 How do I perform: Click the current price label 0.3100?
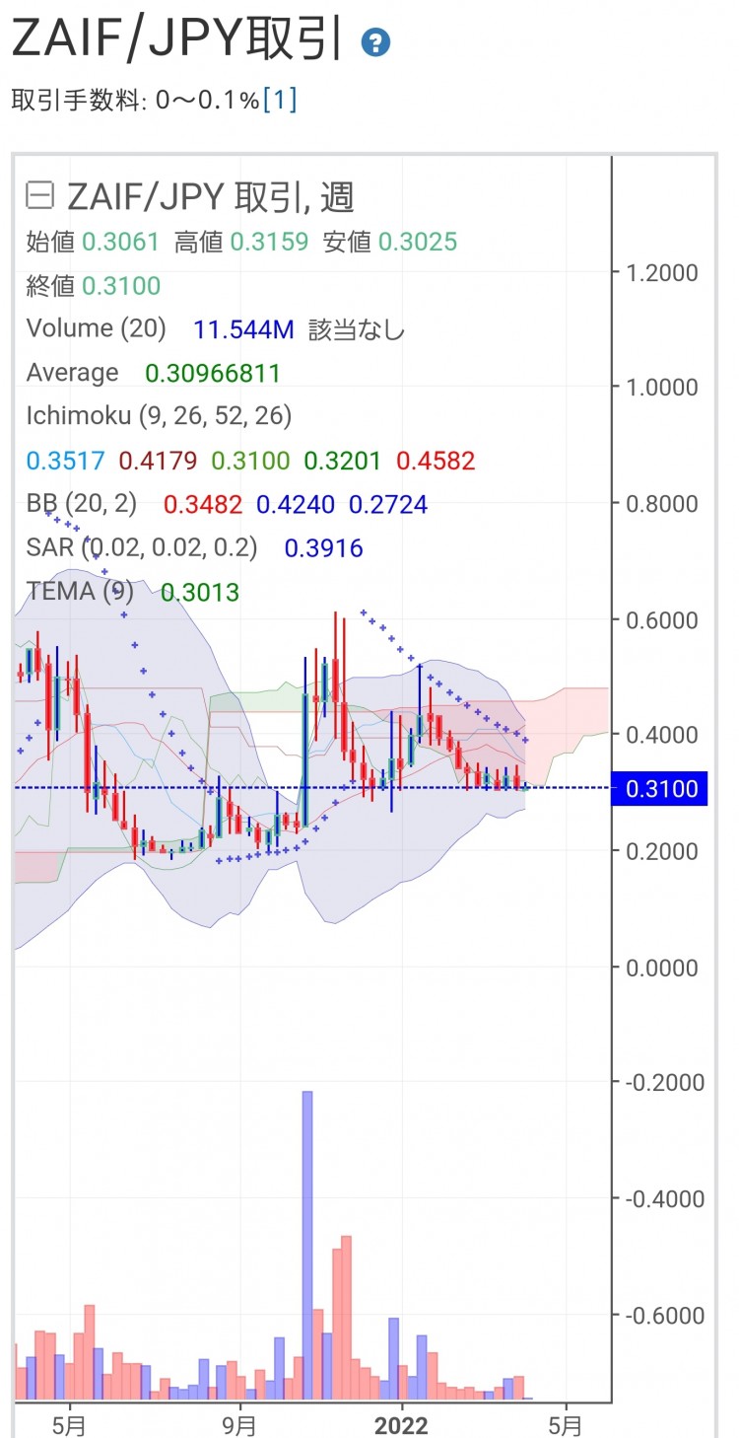click(x=659, y=788)
